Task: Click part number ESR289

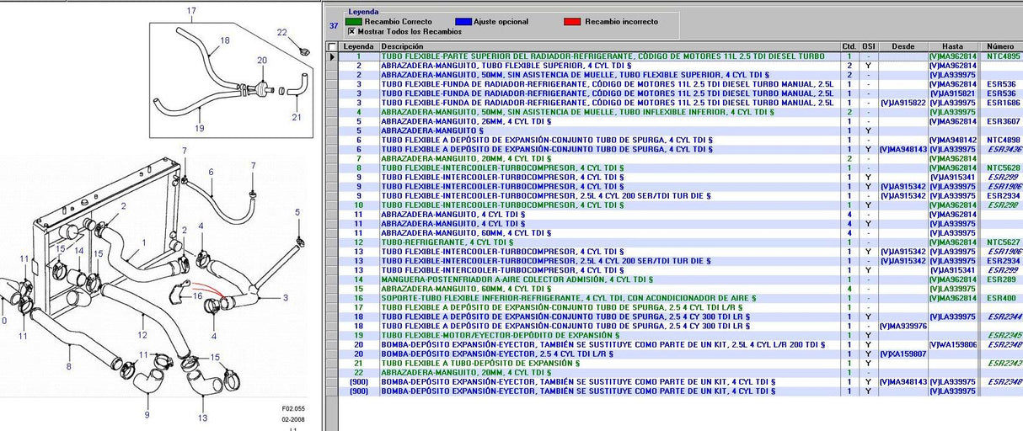Action: 1001,279
